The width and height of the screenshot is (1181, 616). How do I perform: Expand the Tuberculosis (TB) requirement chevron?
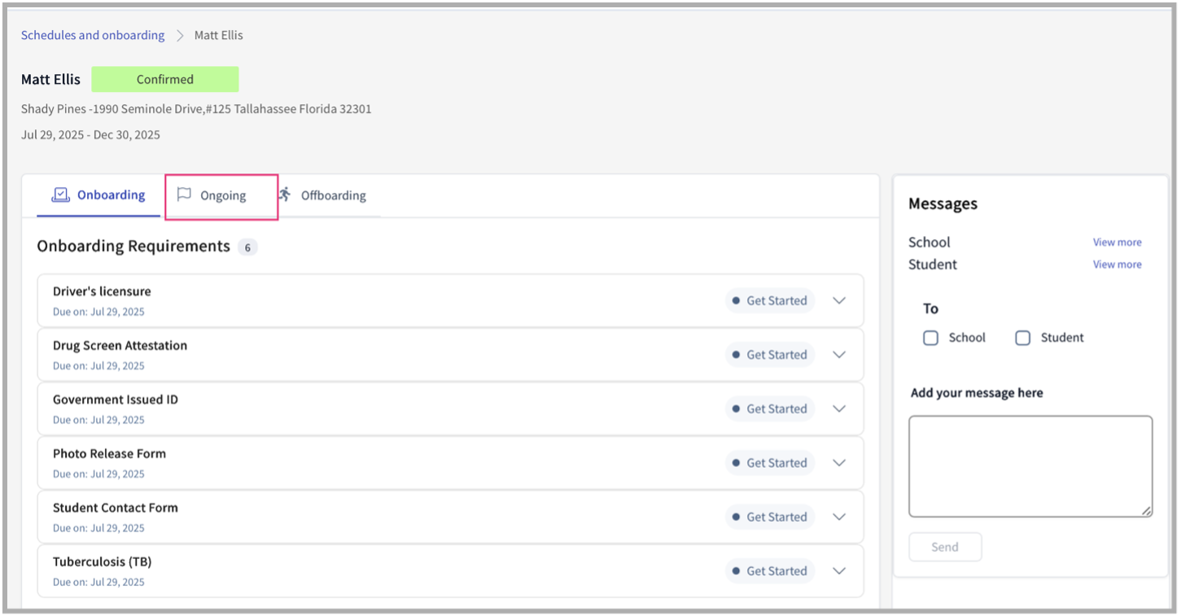click(x=839, y=571)
